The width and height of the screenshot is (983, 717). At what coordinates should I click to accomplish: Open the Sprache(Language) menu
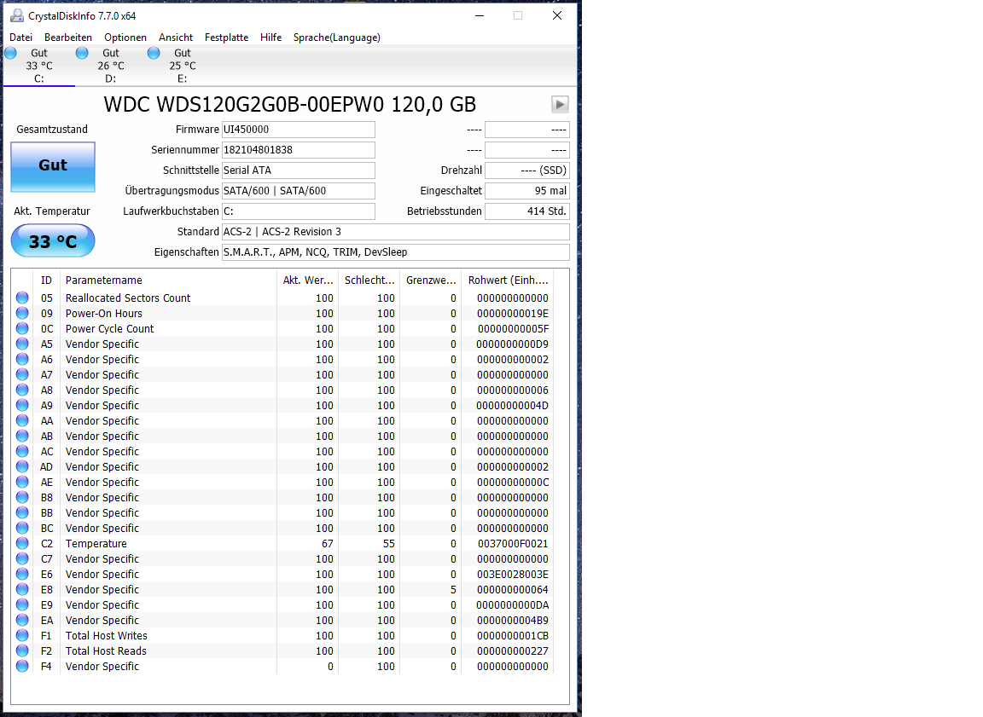click(337, 38)
